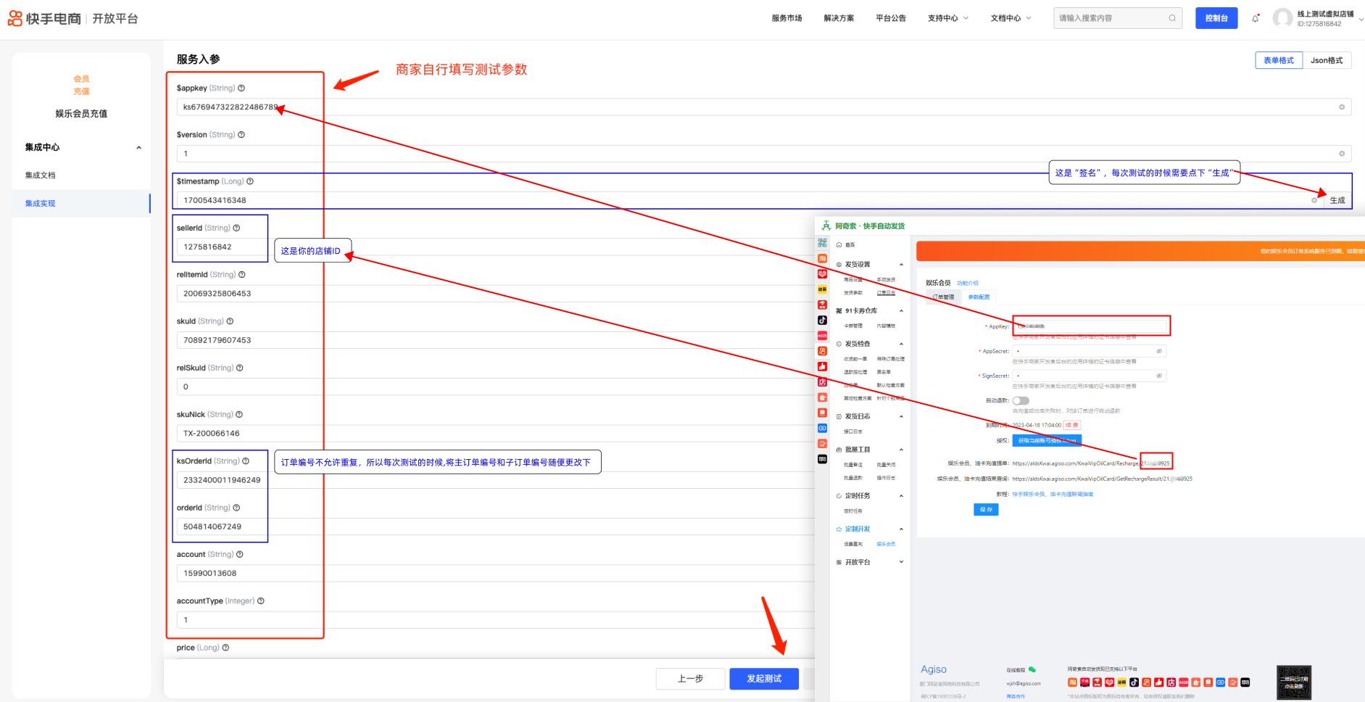Switch to 订单管理 tab in Agiso
This screenshot has height=702, width=1365.
click(x=943, y=297)
